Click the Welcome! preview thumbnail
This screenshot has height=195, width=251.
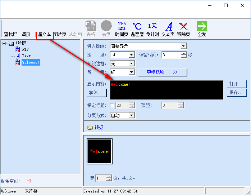(x=100, y=151)
